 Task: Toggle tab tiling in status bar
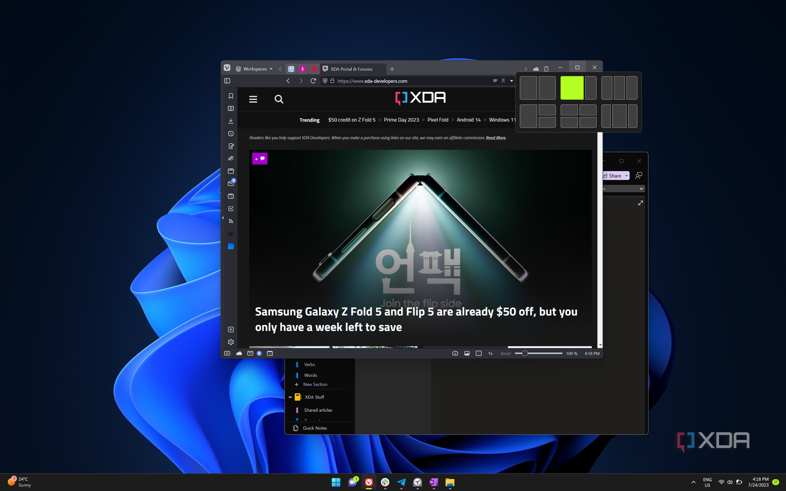(479, 353)
